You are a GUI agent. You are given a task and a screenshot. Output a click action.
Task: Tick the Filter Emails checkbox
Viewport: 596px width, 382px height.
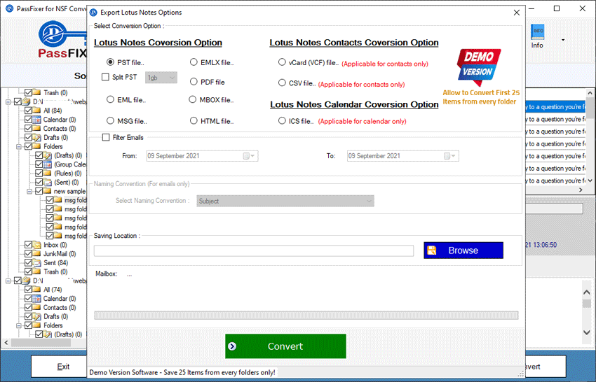pyautogui.click(x=106, y=137)
